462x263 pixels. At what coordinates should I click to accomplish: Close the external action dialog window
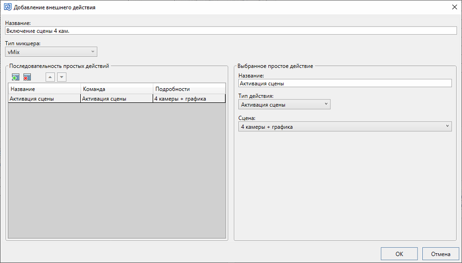click(454, 7)
